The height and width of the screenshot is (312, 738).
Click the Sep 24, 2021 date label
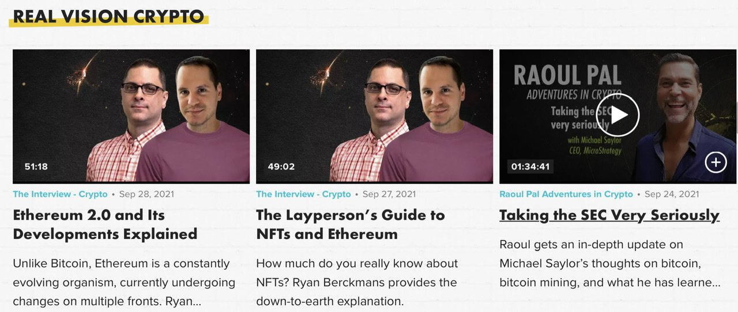(672, 195)
